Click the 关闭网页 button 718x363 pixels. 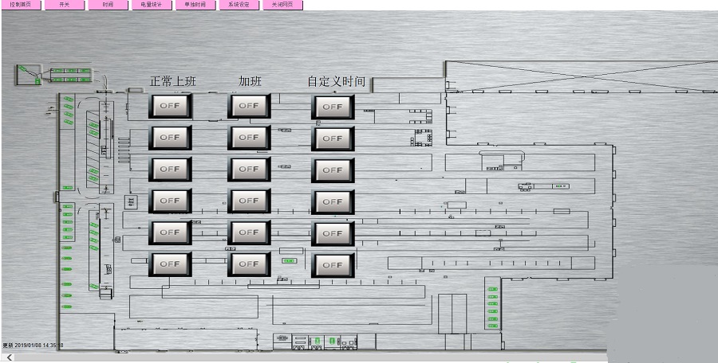(282, 5)
